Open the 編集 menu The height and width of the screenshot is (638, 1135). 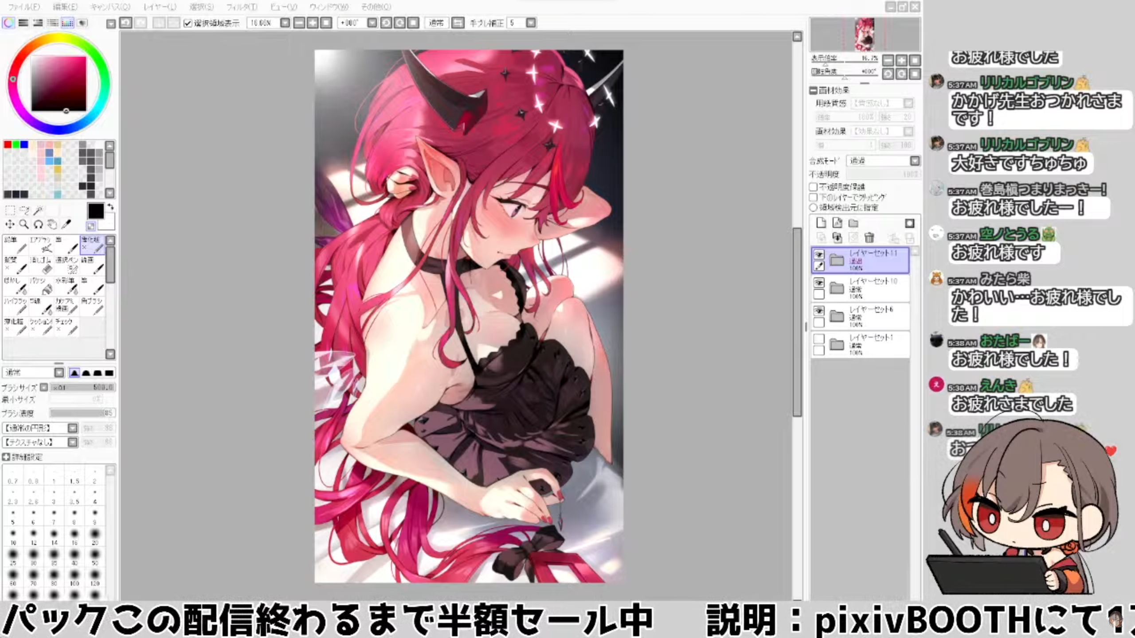[65, 7]
